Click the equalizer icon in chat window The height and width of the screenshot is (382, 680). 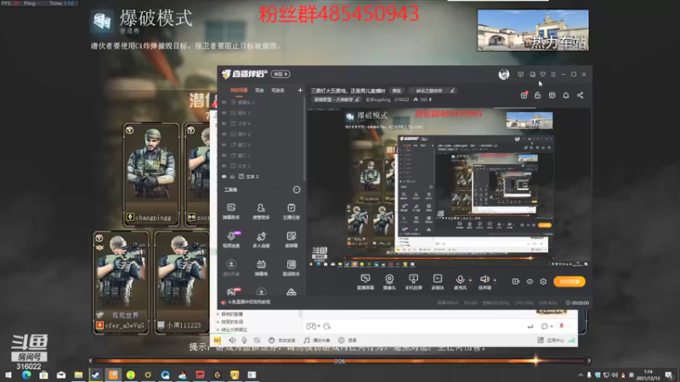258,340
